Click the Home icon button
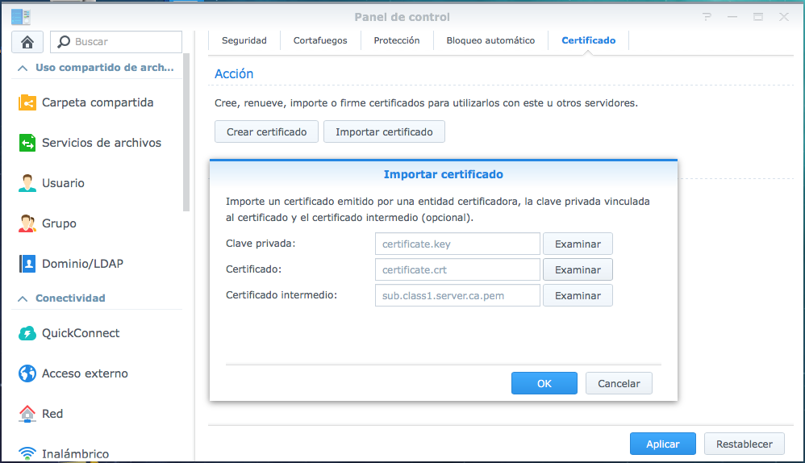The width and height of the screenshot is (805, 463). point(27,42)
